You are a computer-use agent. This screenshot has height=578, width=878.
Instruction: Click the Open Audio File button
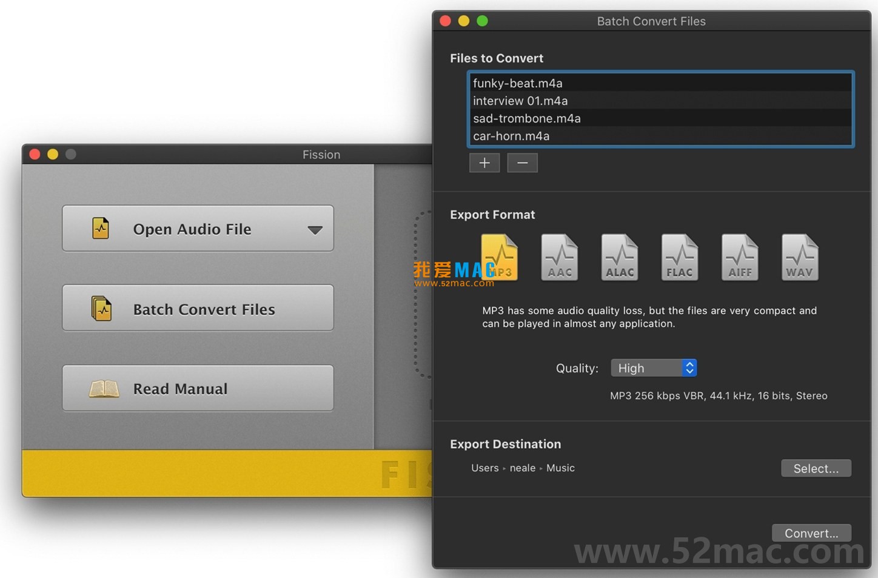coord(192,229)
